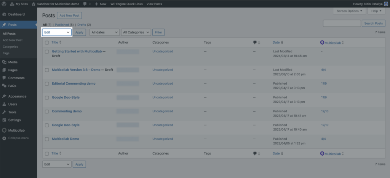
Task: Sort by Multicollab column in footer
Action: 332,154
